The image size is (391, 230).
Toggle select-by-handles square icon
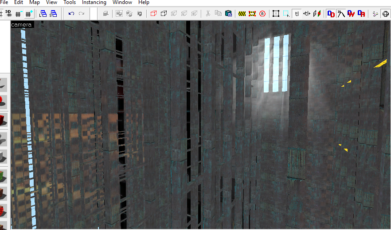pos(276,13)
